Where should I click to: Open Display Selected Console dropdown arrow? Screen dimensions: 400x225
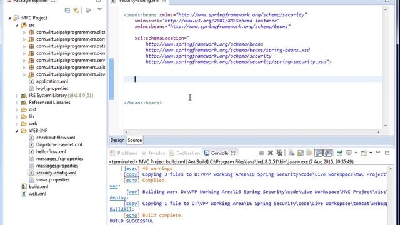click(x=356, y=153)
